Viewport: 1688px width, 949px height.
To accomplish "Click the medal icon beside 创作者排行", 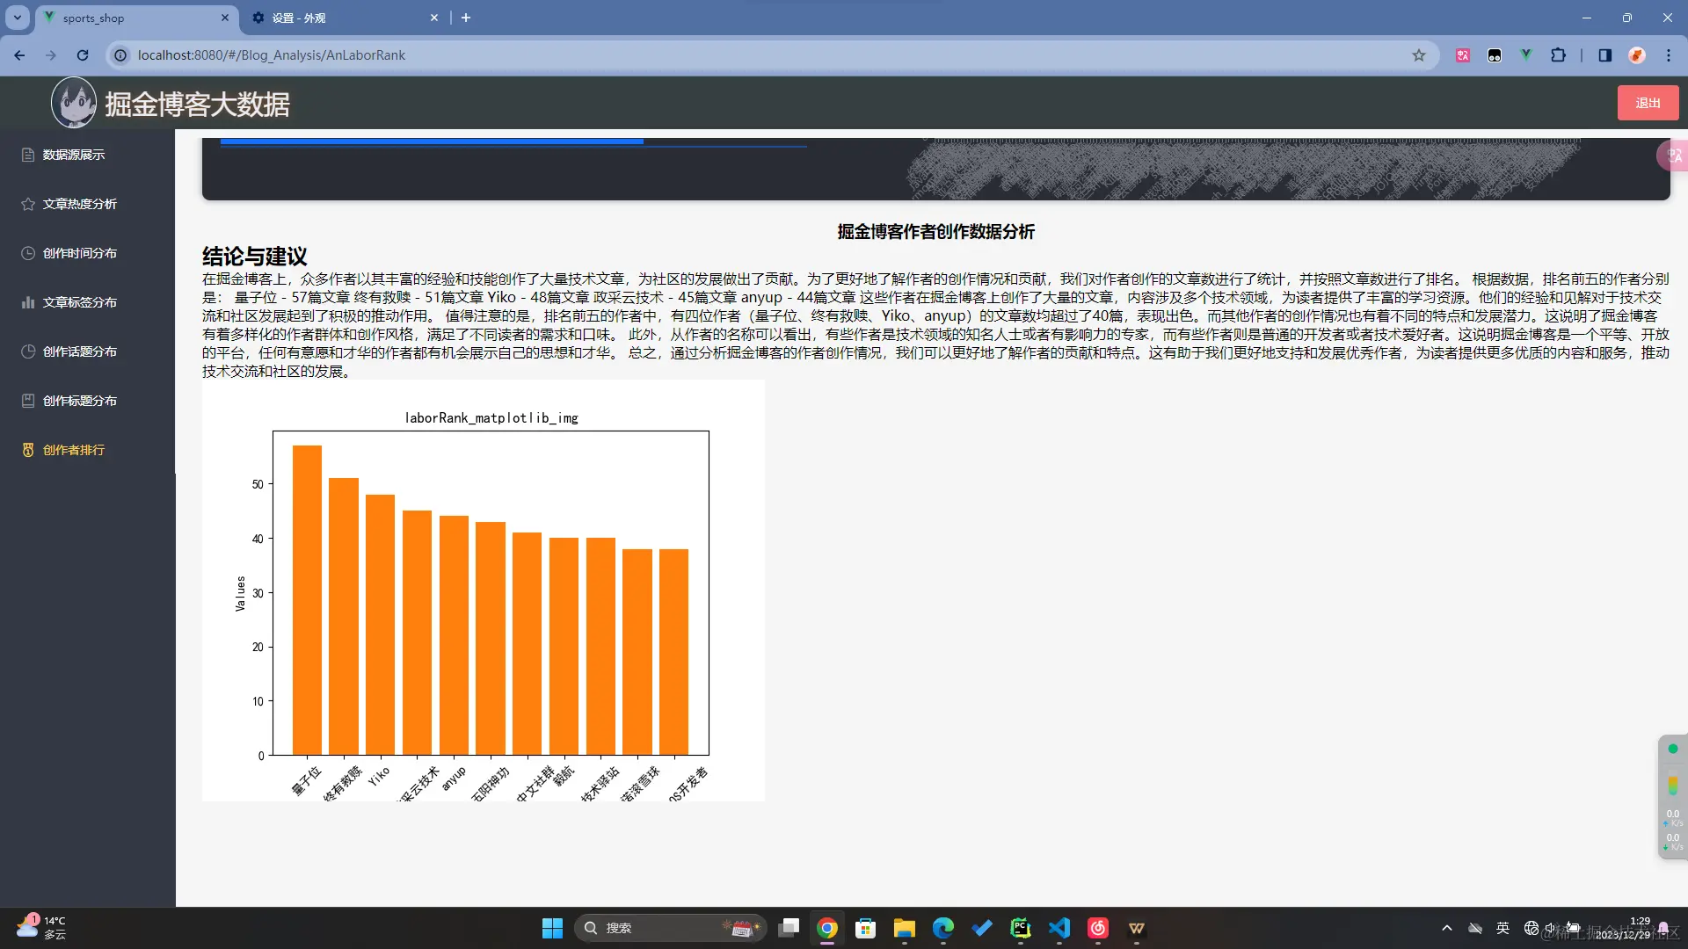I will 28,450.
